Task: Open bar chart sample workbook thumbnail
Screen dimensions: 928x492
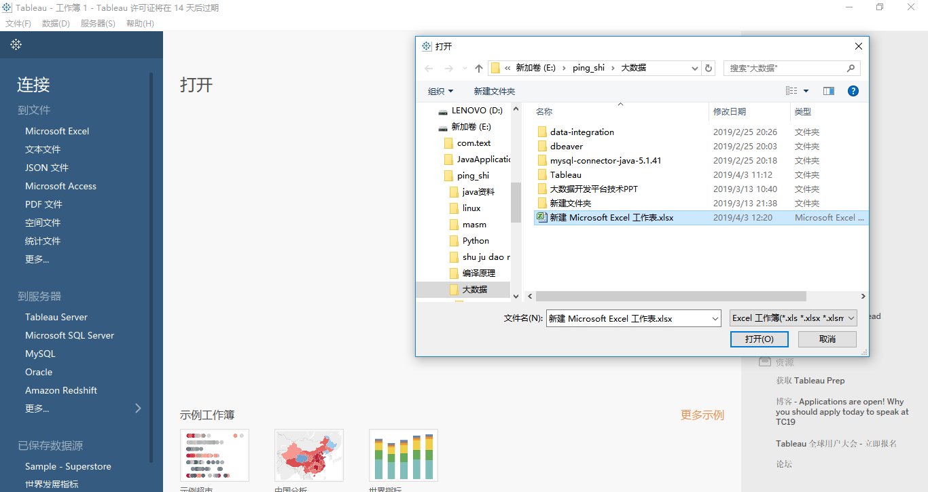Action: (404, 455)
